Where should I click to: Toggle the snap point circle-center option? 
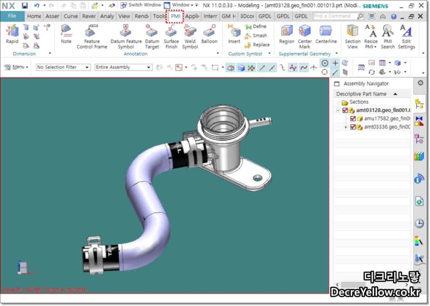(x=325, y=63)
